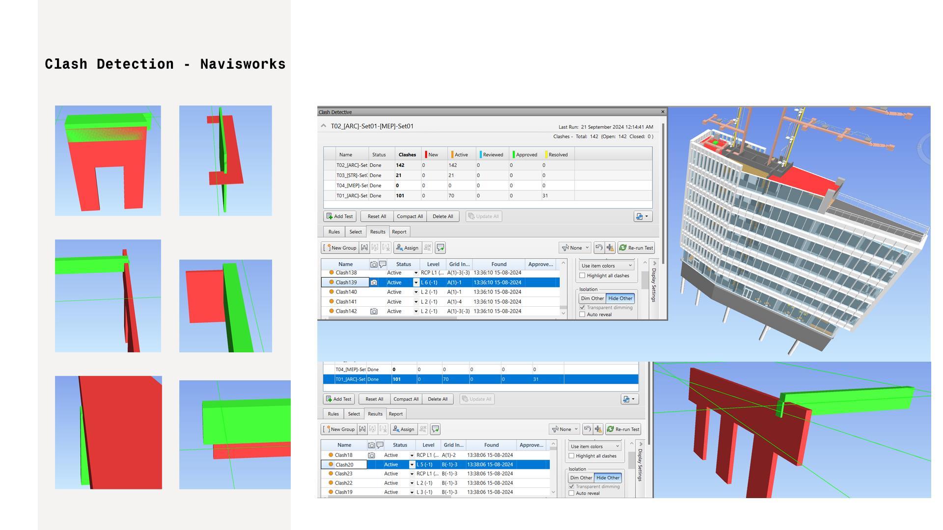Click undo arrow icon left of upper Re-run Test

(x=599, y=248)
